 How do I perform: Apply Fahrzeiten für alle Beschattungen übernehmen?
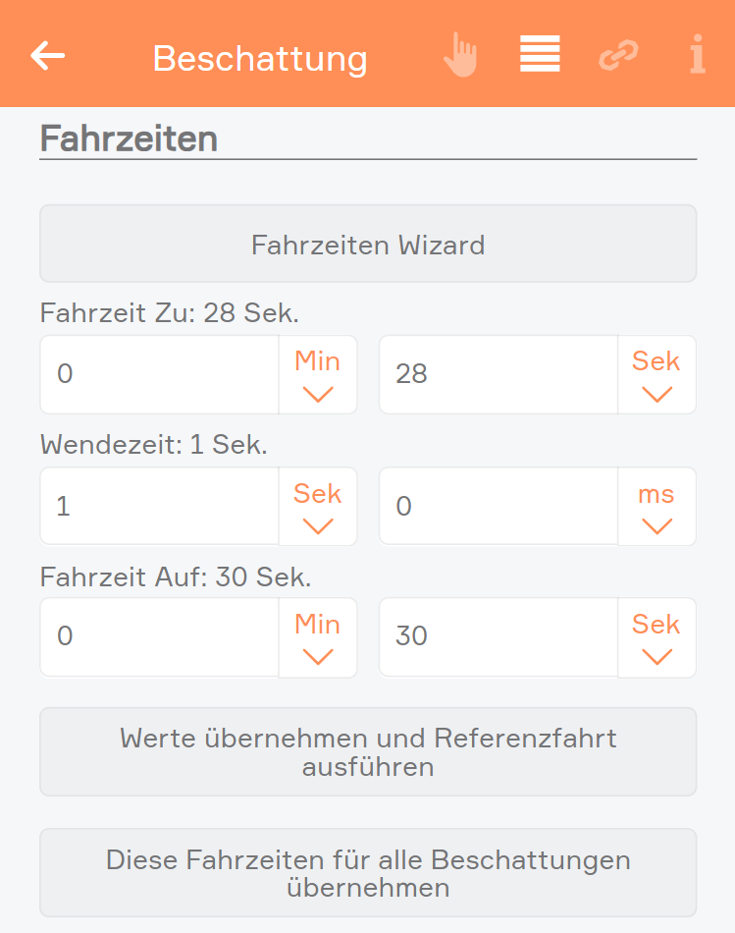point(368,873)
